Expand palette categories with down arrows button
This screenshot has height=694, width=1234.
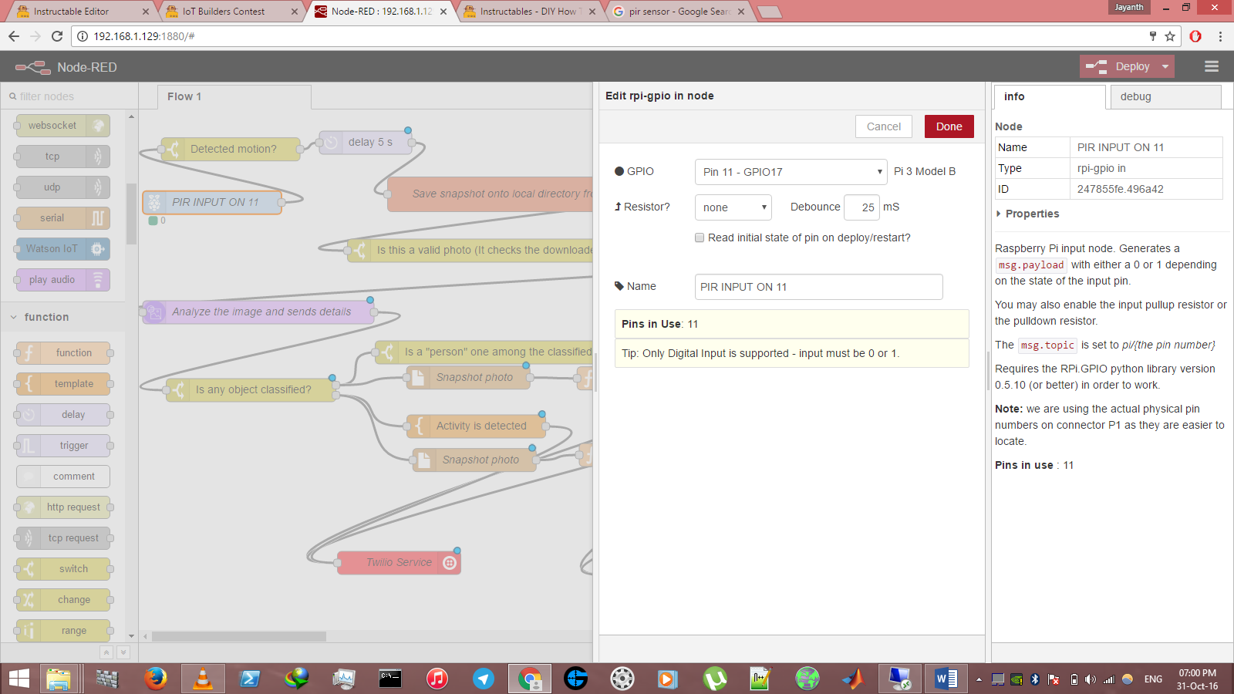click(123, 652)
